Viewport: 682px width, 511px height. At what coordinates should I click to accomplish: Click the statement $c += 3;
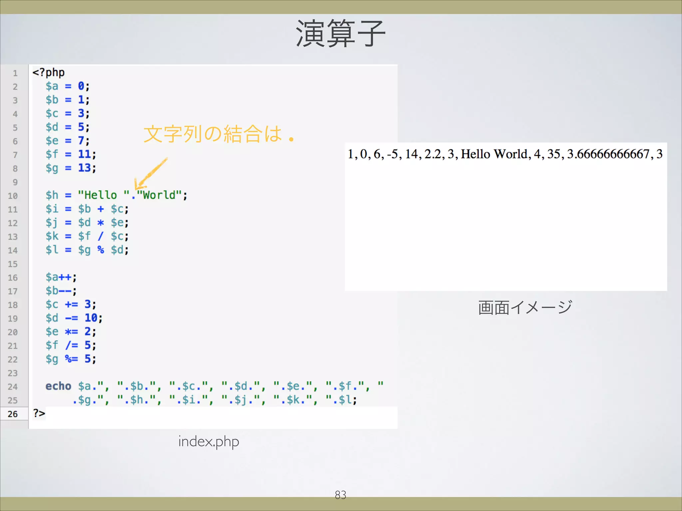click(71, 304)
